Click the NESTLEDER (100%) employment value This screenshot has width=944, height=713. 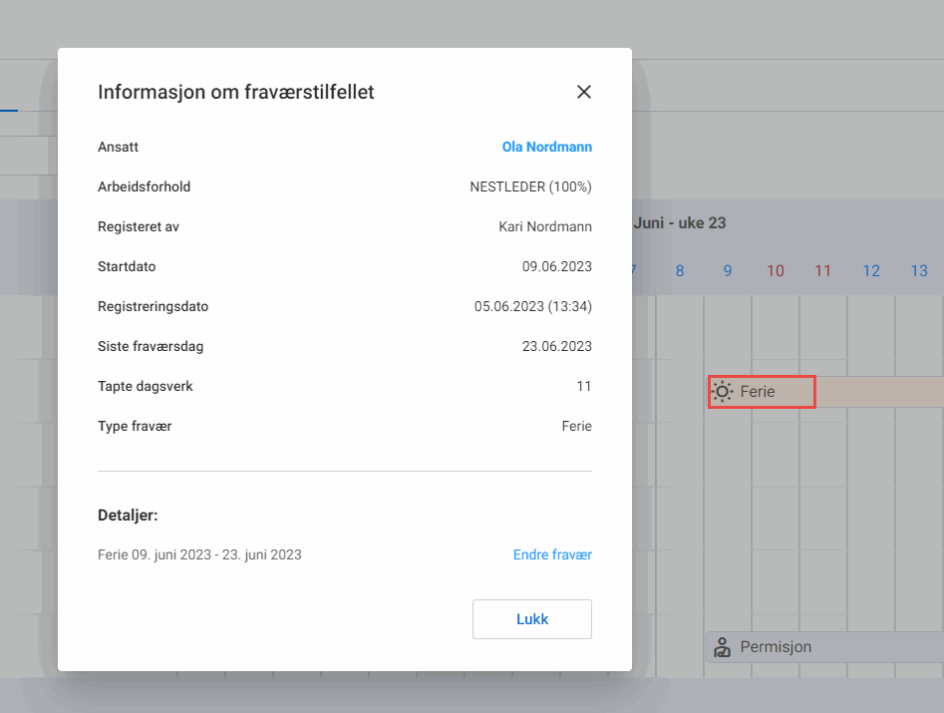tap(530, 186)
